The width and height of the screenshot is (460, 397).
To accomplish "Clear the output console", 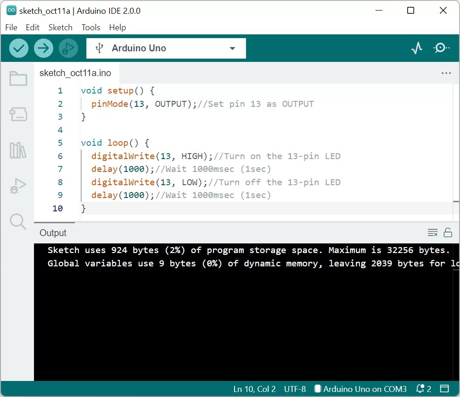I will [432, 232].
